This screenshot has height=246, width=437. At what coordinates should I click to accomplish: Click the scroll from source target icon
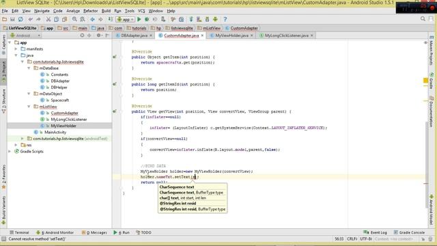click(x=82, y=36)
